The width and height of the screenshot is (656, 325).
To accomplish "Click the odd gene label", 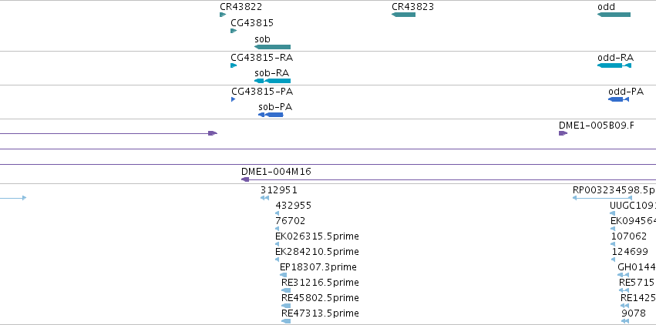I will [x=606, y=7].
